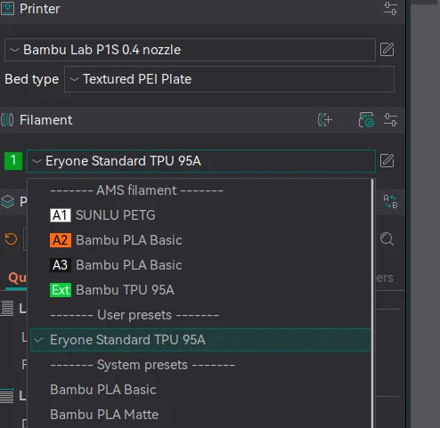Viewport: 440px width, 428px height.
Task: Click green filament 1 color swatch
Action: pos(13,161)
